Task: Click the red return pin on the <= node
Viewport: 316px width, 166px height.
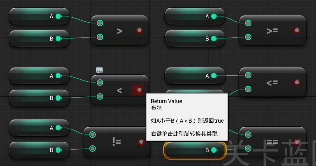Action: (297, 82)
